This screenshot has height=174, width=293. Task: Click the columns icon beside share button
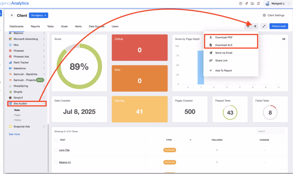248,26
